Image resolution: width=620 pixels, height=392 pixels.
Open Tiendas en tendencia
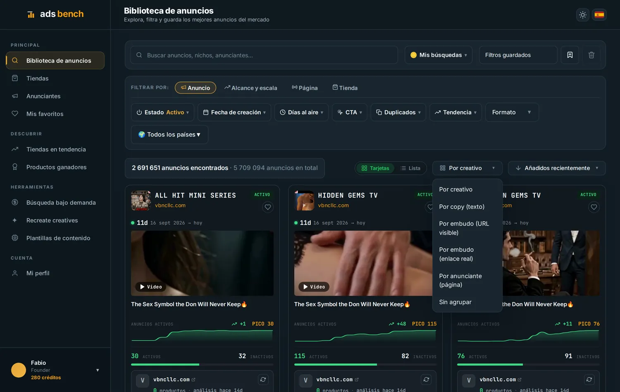coord(55,149)
